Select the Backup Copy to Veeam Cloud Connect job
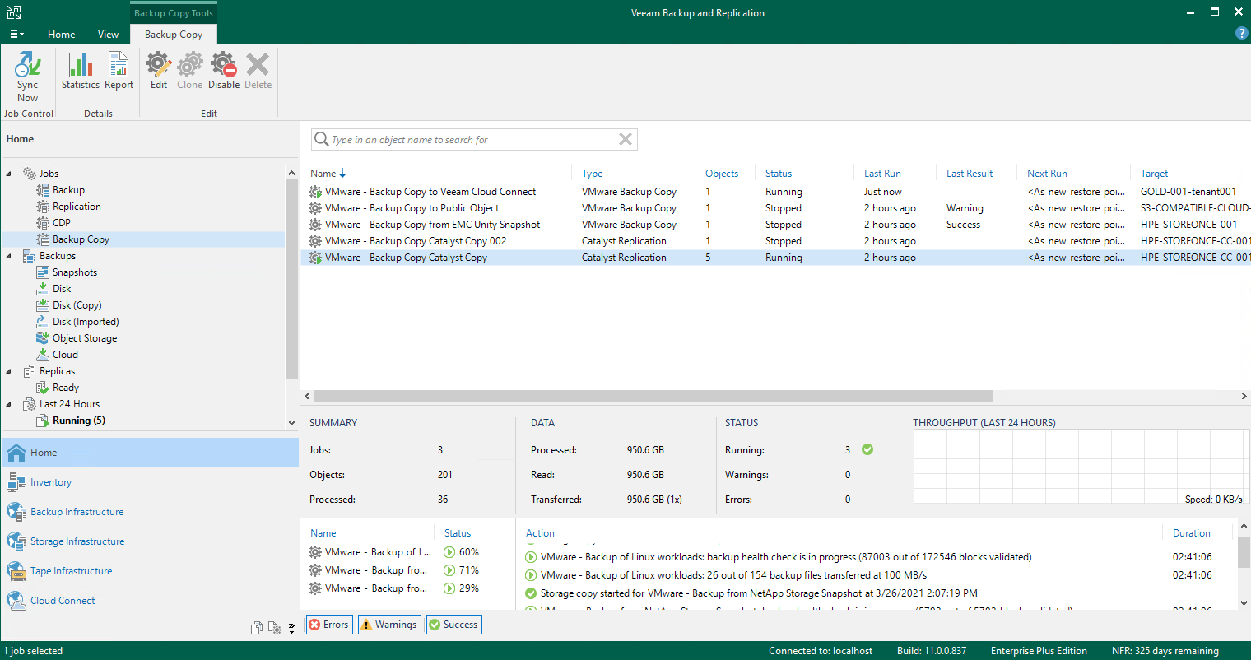The width and height of the screenshot is (1251, 660). (430, 192)
